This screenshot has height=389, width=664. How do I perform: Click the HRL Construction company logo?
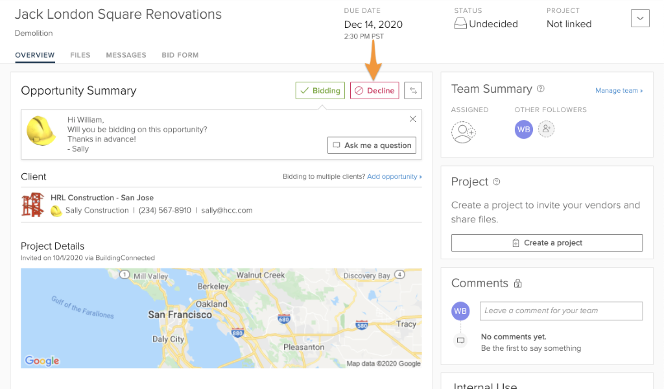(x=32, y=204)
